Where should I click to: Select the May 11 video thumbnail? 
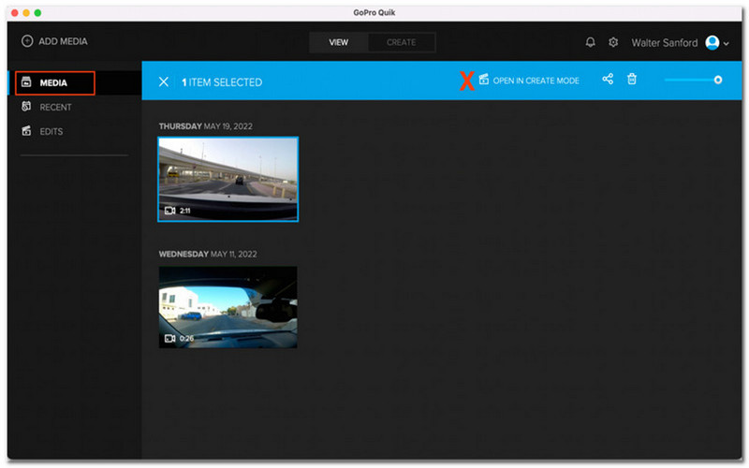(x=228, y=307)
